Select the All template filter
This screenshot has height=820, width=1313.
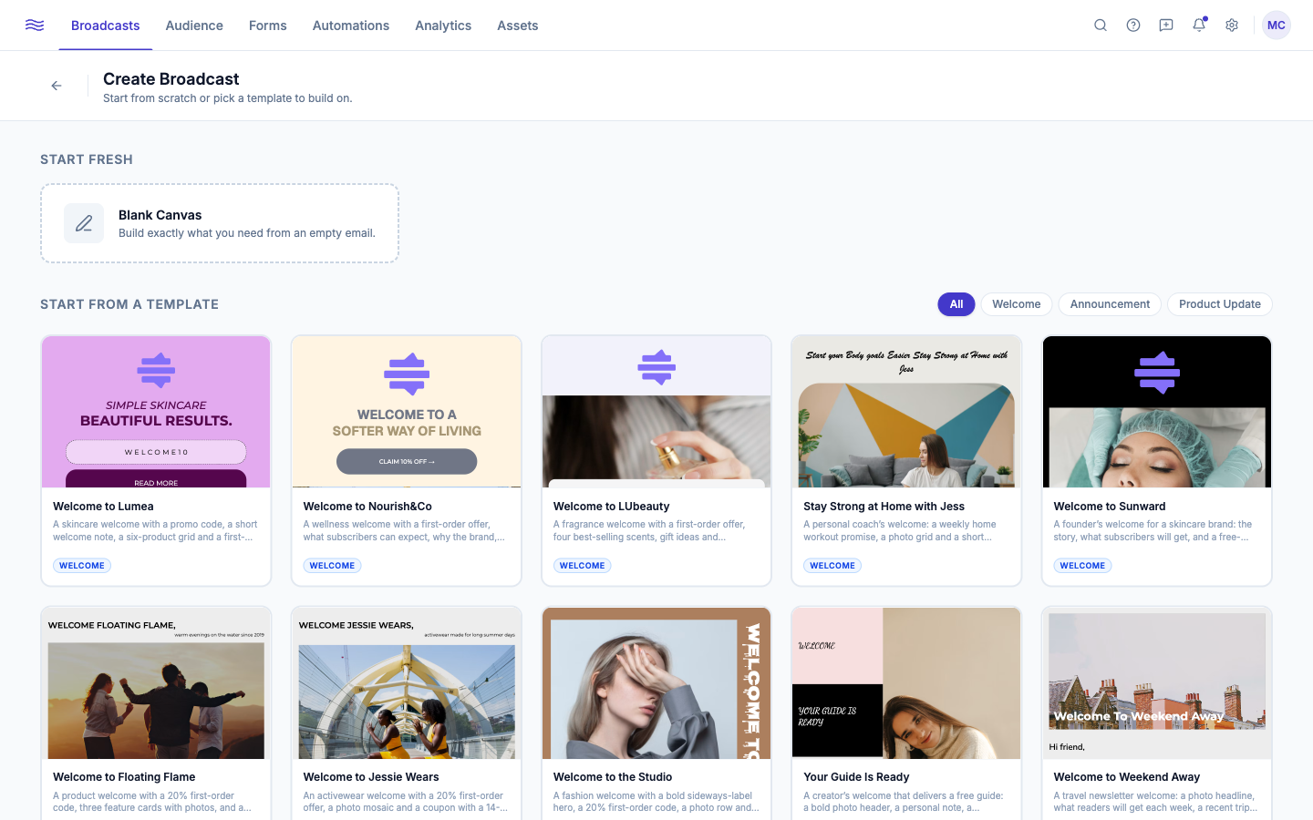tap(956, 304)
